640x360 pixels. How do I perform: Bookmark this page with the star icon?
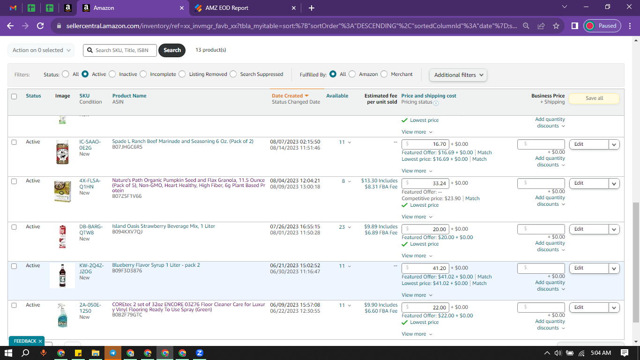[556, 26]
